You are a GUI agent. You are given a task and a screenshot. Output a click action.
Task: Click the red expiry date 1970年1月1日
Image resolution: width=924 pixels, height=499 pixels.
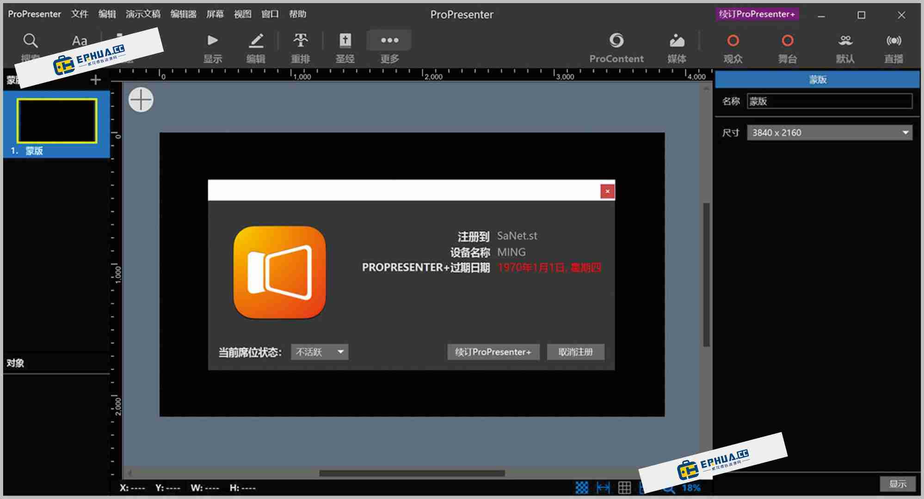[x=549, y=268]
